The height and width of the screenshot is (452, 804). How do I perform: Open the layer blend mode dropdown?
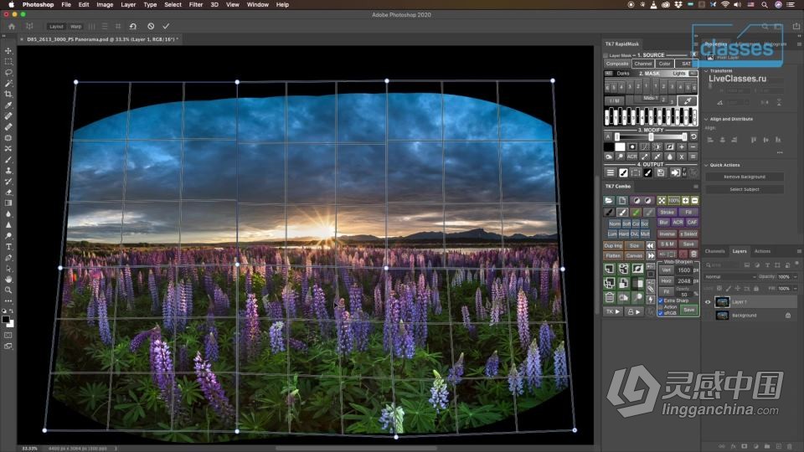[x=730, y=276]
